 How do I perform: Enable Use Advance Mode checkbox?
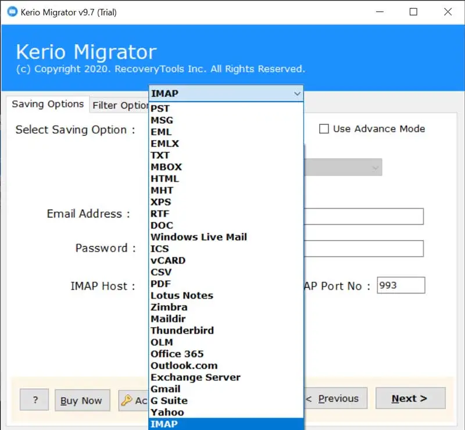coord(324,129)
